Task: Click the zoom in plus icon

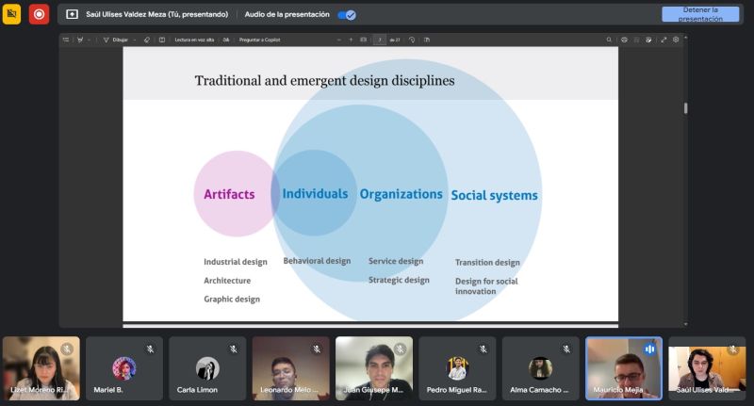Action: click(x=351, y=40)
